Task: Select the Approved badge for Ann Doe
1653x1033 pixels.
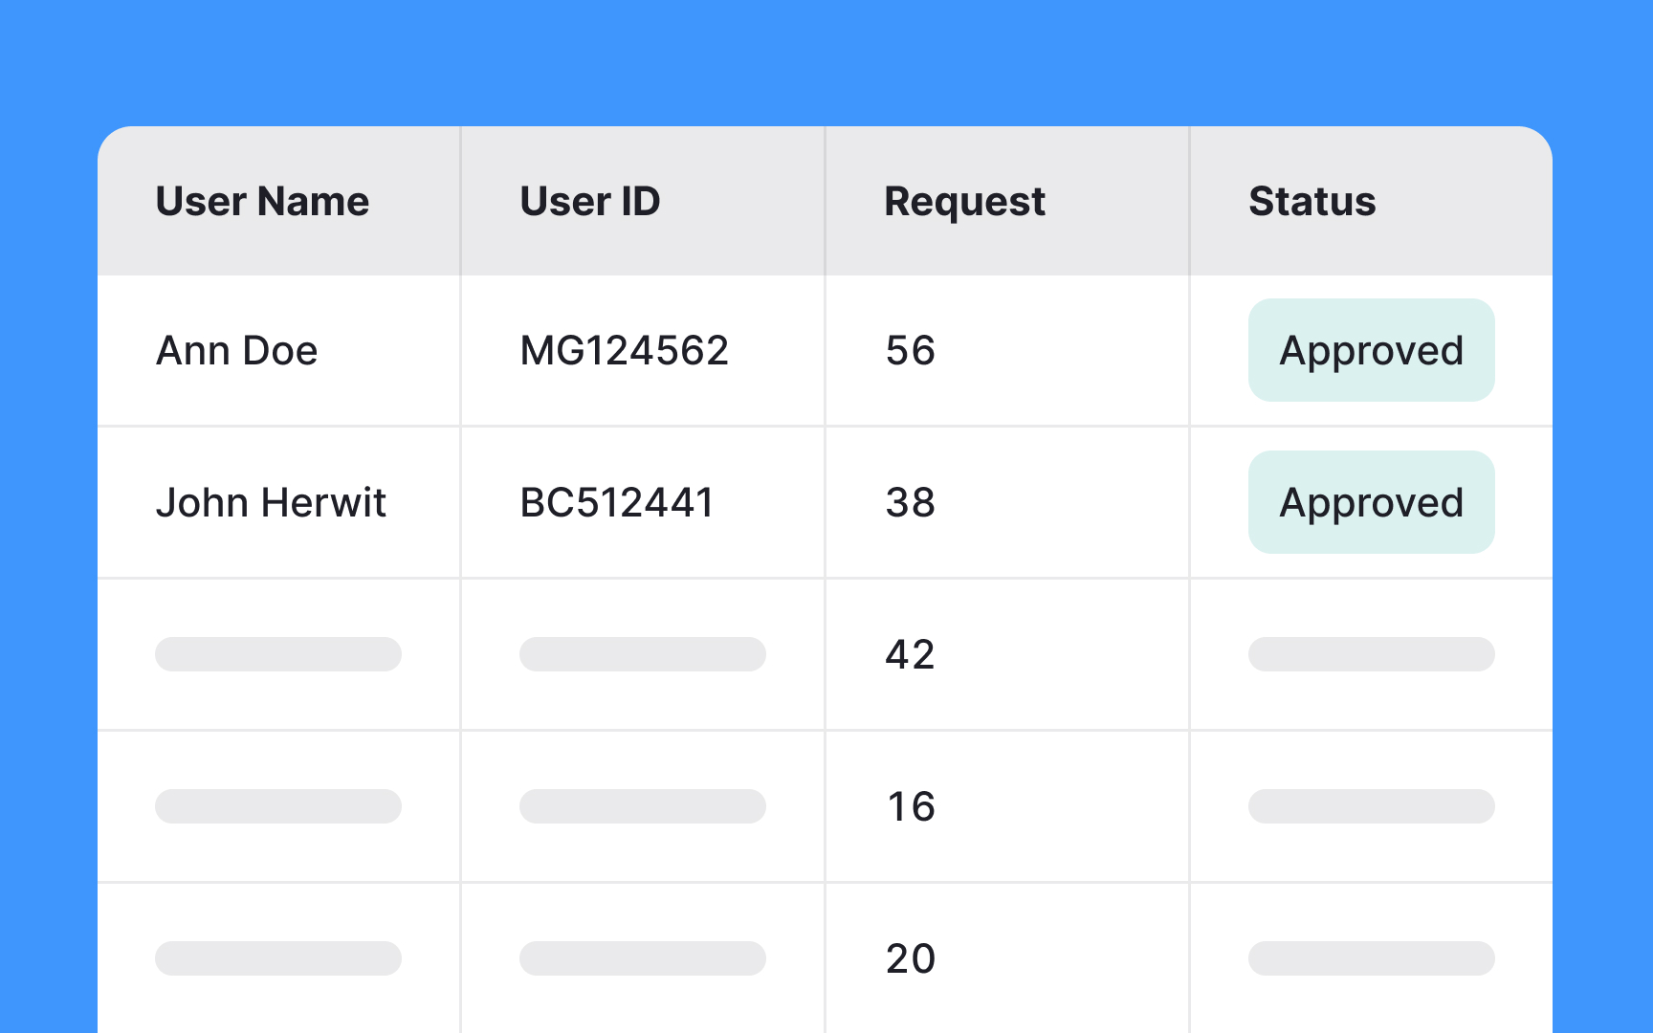Action: 1371,350
